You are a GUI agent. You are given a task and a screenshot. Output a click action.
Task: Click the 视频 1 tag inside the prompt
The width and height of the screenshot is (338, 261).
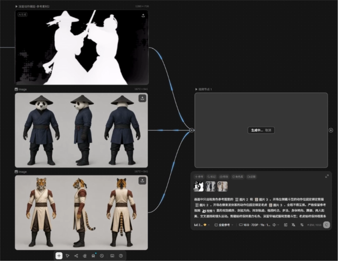pos(208,211)
